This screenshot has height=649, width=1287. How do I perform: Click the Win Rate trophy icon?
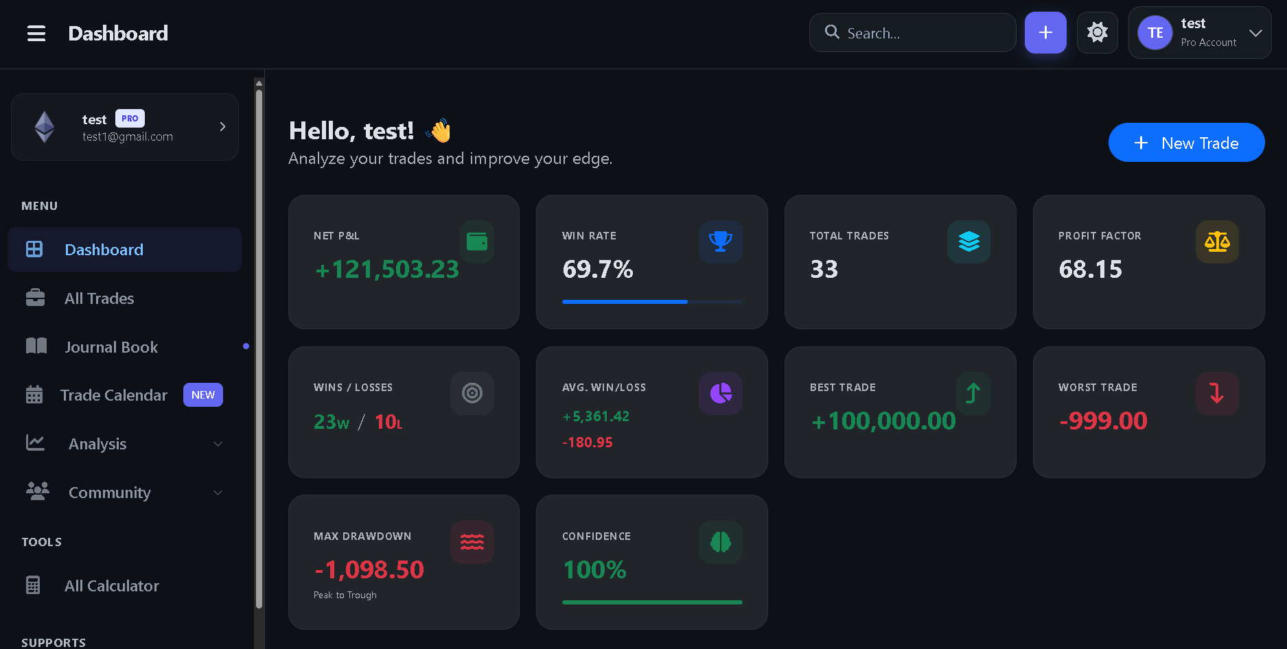[721, 241]
